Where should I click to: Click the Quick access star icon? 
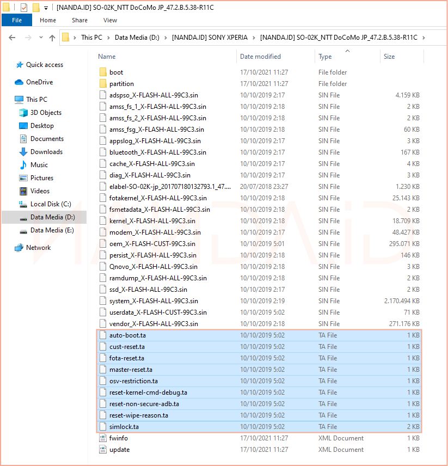point(19,65)
